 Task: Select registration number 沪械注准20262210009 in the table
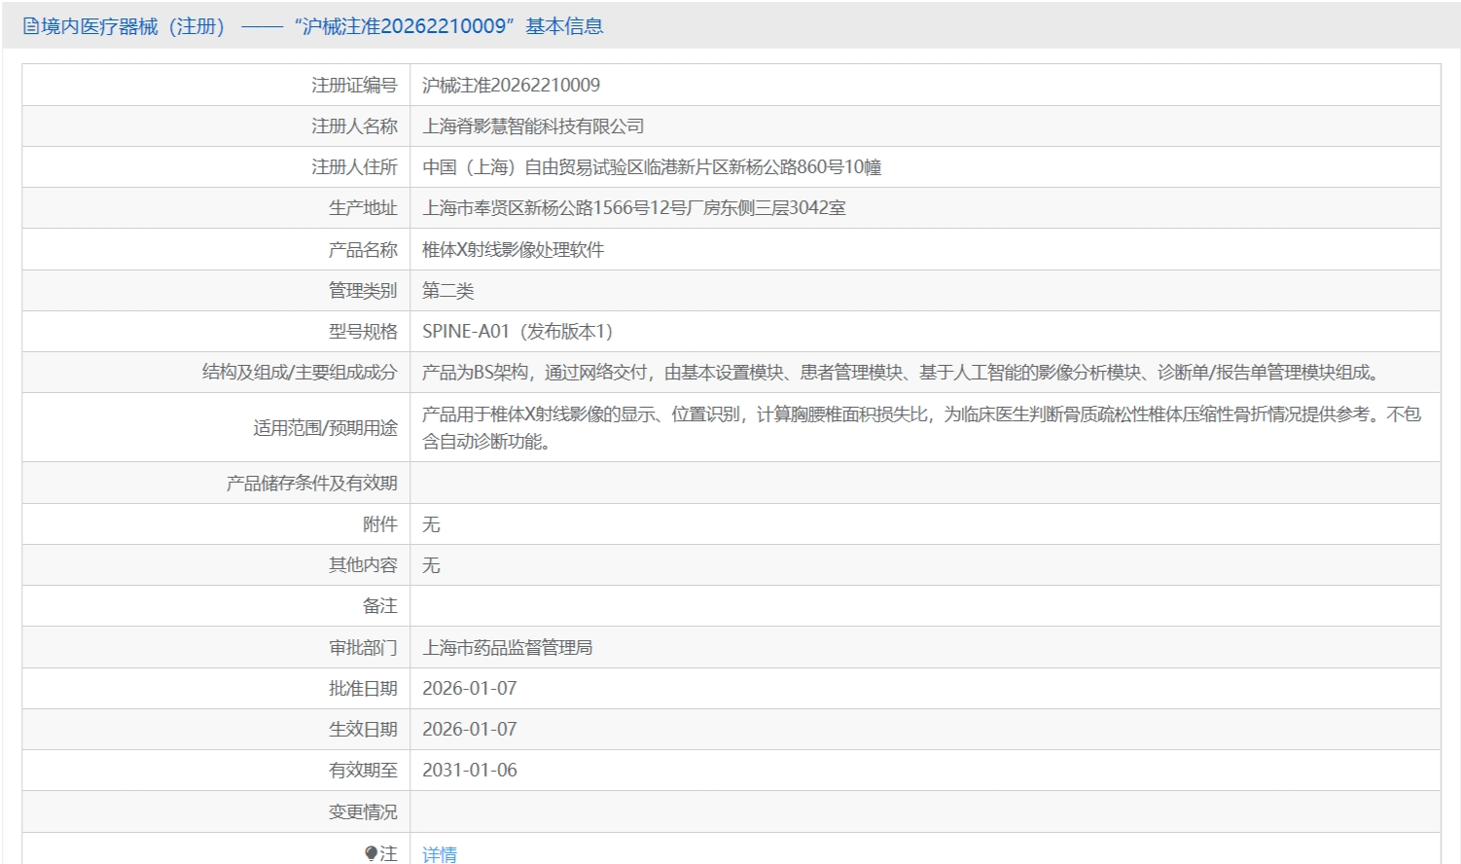tap(511, 86)
